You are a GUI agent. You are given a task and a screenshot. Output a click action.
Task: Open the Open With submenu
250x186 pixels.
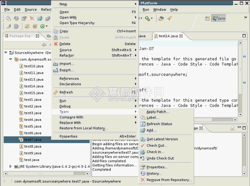pos(95,17)
